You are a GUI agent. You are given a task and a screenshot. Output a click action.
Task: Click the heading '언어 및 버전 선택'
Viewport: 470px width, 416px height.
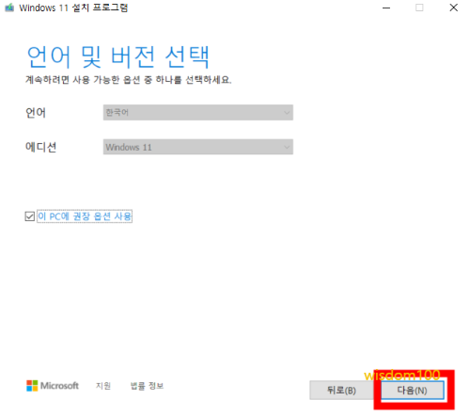[118, 56]
